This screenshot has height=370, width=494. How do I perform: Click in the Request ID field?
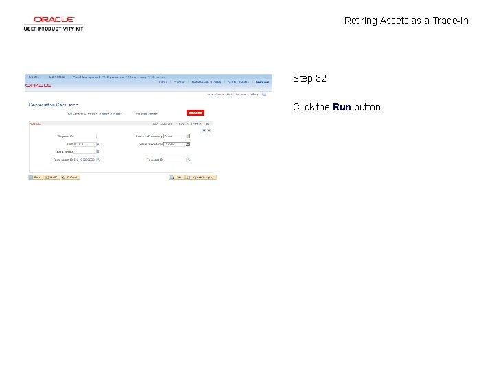point(85,136)
